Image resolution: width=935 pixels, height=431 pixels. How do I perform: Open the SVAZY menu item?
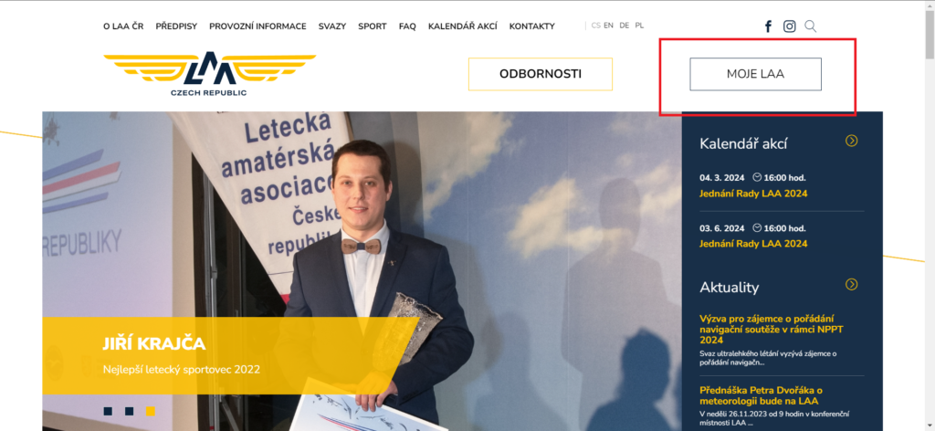click(x=332, y=26)
